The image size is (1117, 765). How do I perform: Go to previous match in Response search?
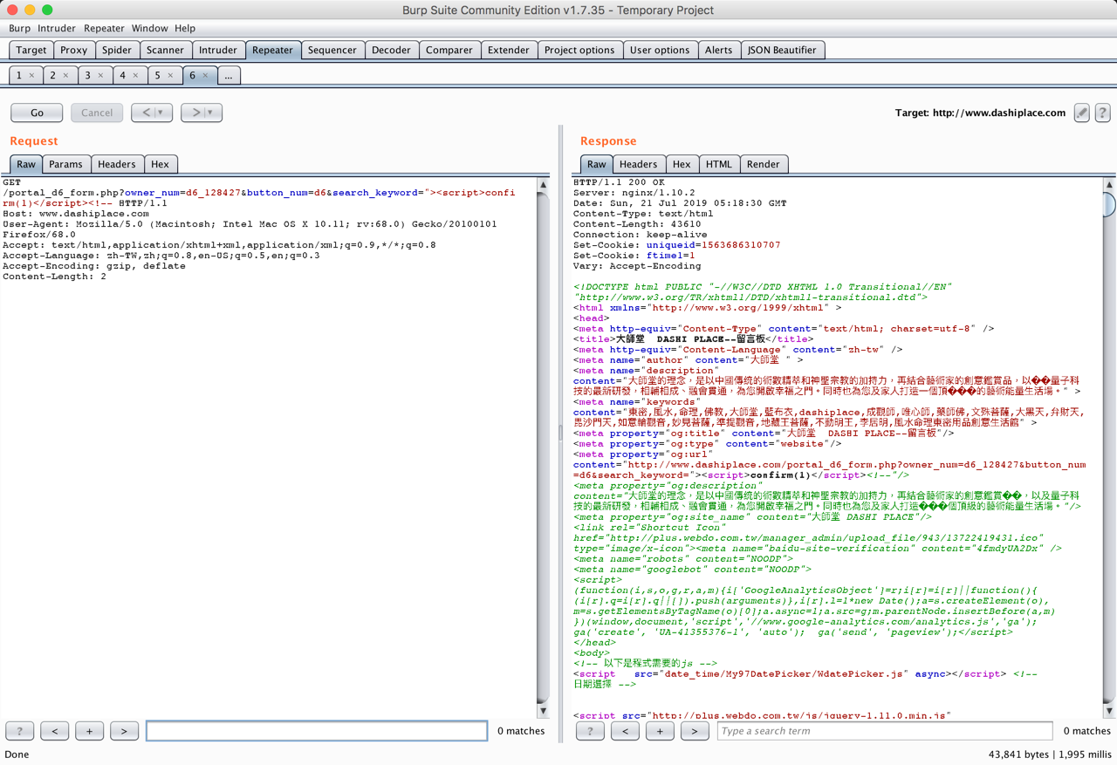[x=625, y=731]
